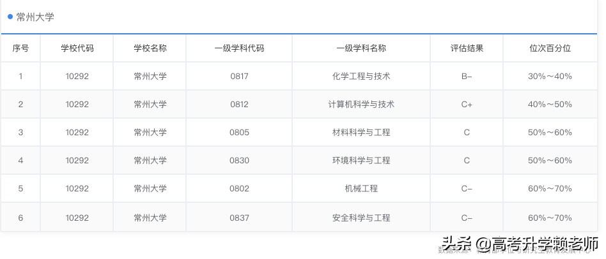Click discipline code 0817
Viewport: 606px width, 259px height.
[x=239, y=76]
